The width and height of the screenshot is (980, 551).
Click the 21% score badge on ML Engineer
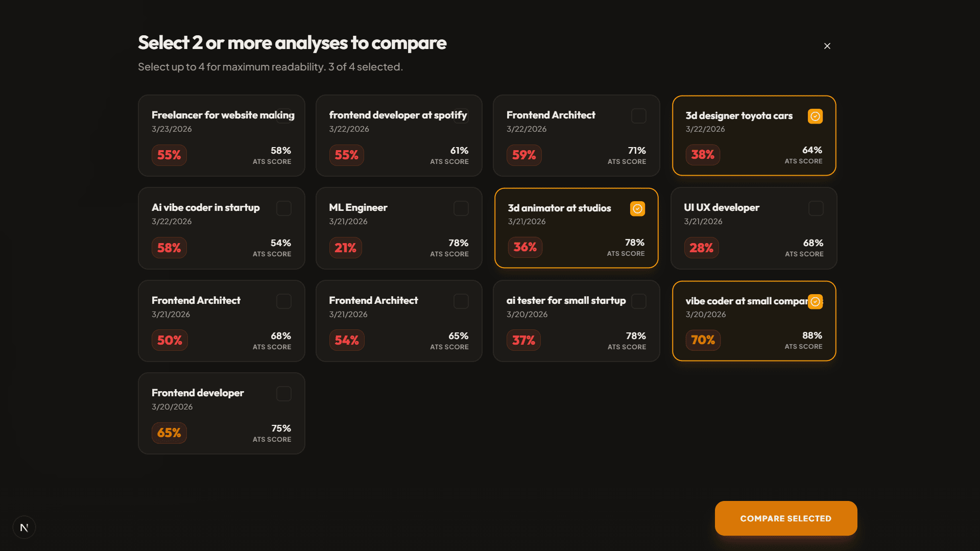[x=346, y=247]
